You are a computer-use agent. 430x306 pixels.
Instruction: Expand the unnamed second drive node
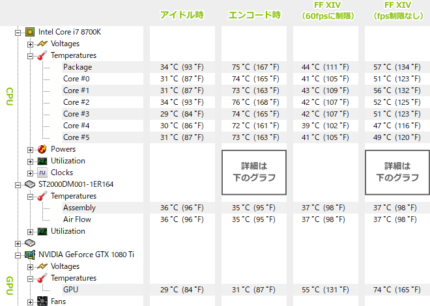click(x=18, y=243)
